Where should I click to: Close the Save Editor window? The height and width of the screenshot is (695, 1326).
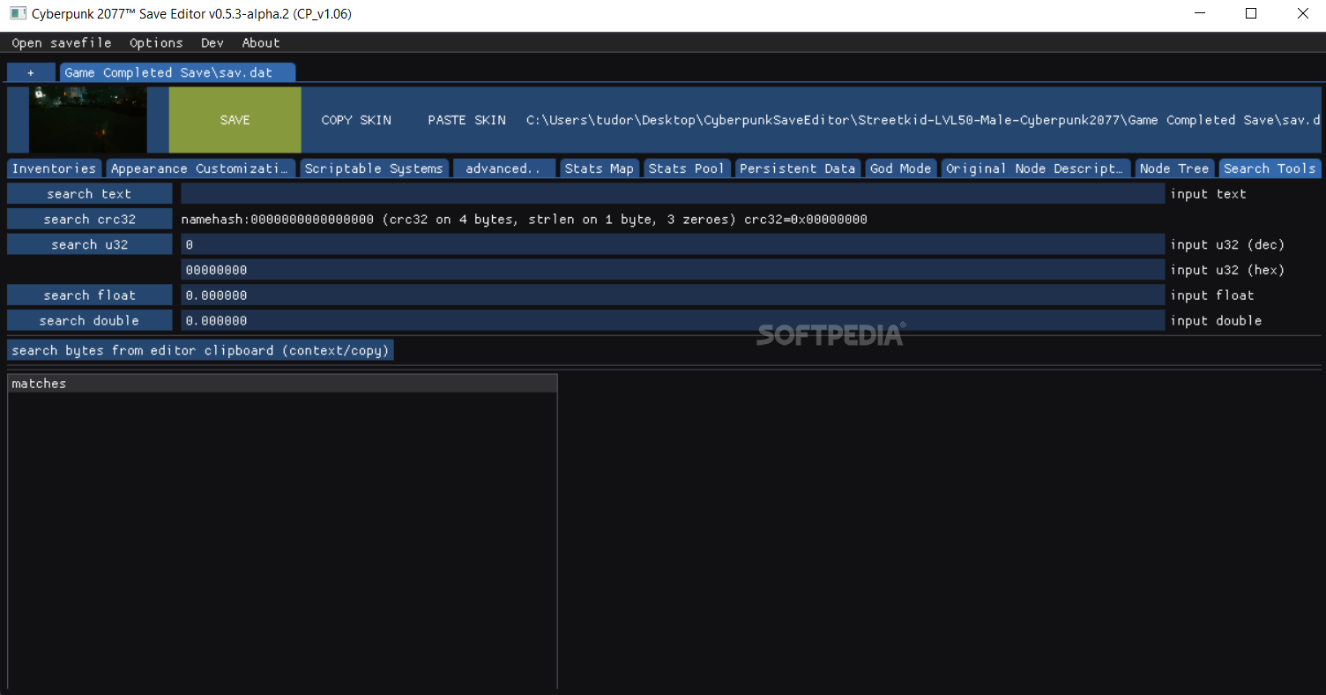tap(1302, 13)
